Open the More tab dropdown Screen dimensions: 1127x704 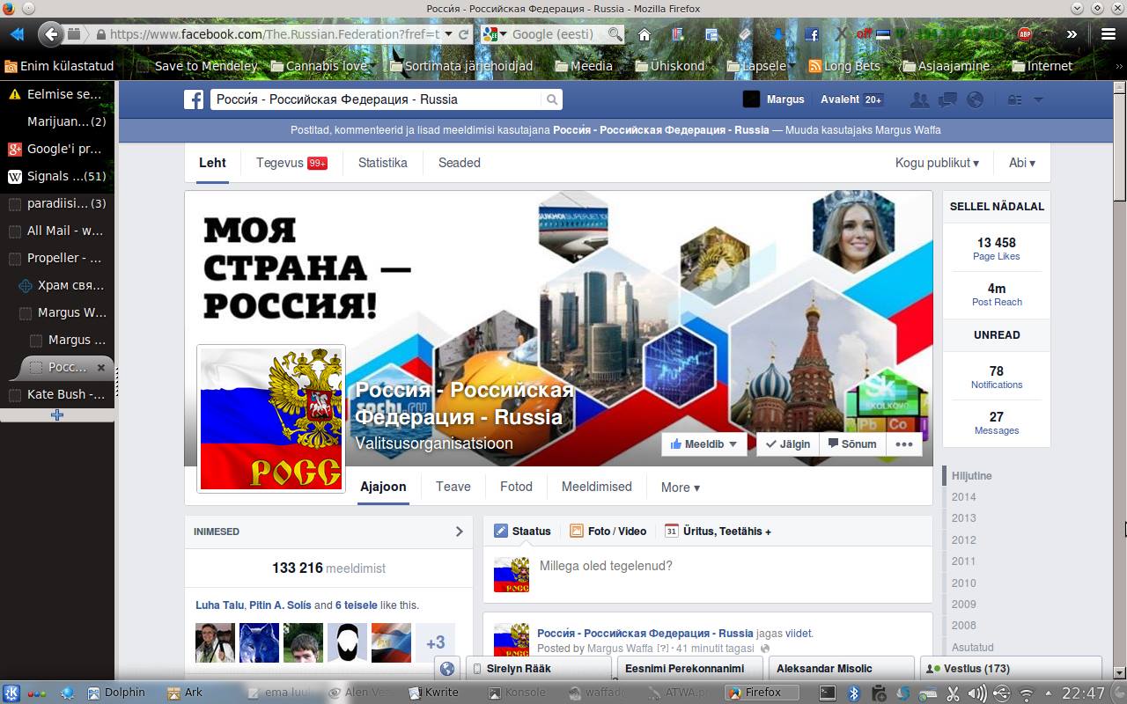tap(680, 487)
